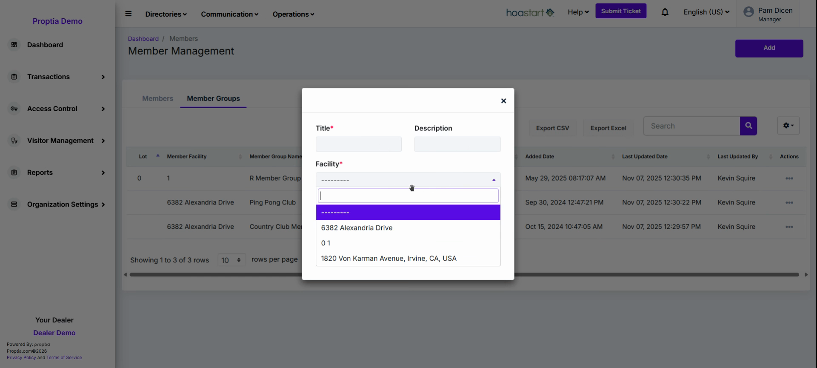Click the Transactions sidebar icon

click(14, 77)
